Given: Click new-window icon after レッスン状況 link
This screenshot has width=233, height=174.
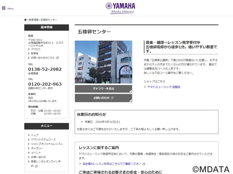Looking at the screenshot, I should (x=144, y=164).
